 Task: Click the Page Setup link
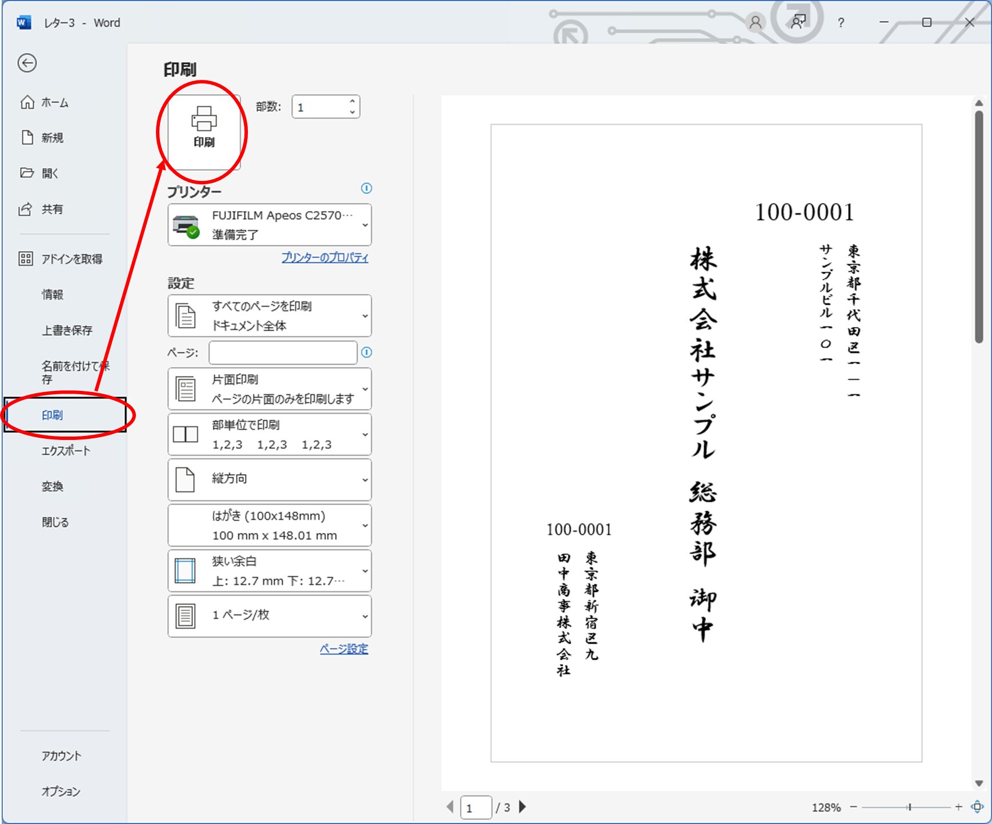pos(344,649)
